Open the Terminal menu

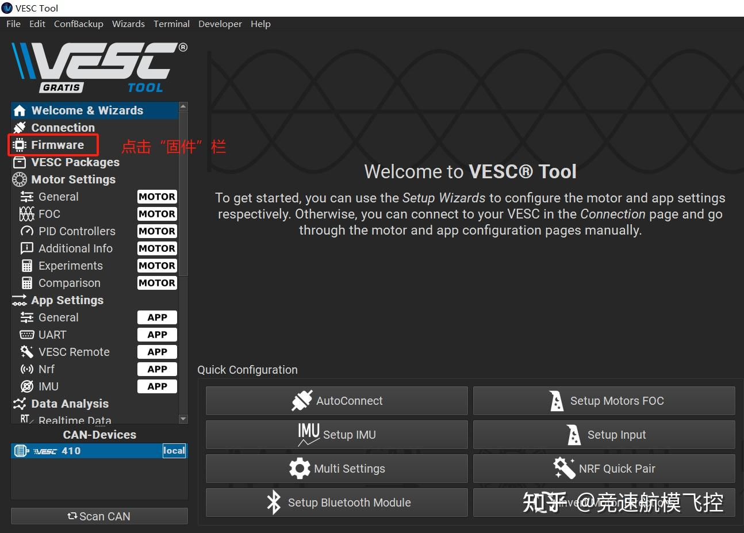[171, 24]
